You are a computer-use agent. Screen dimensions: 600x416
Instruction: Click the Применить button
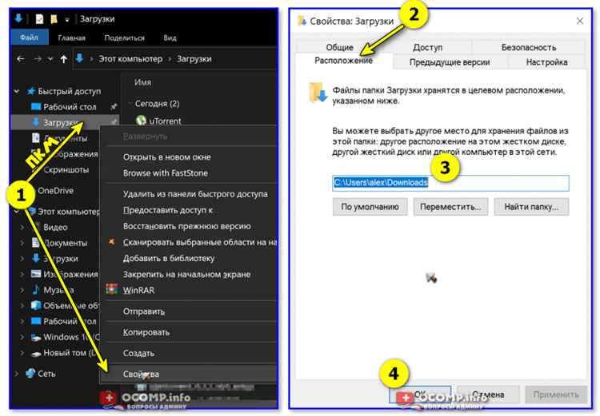coord(556,394)
